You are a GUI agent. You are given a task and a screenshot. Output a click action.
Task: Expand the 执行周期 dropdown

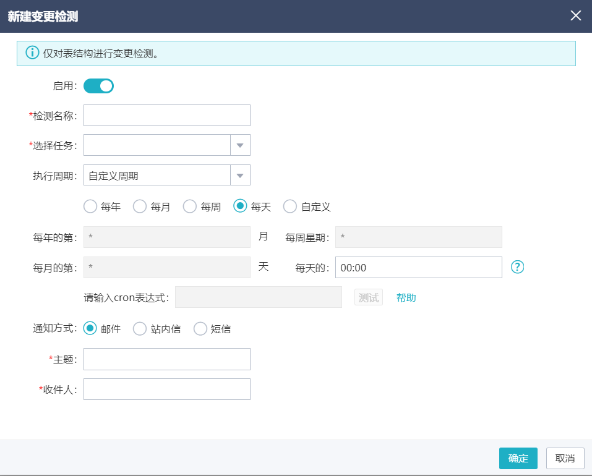click(x=240, y=176)
